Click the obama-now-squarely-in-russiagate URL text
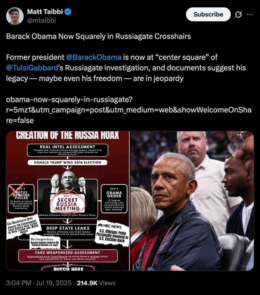The image size is (260, 295). (129, 110)
